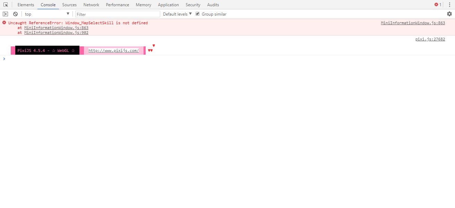Follow the first stack trace MiniInformationWindow.js:863 link

click(56, 28)
